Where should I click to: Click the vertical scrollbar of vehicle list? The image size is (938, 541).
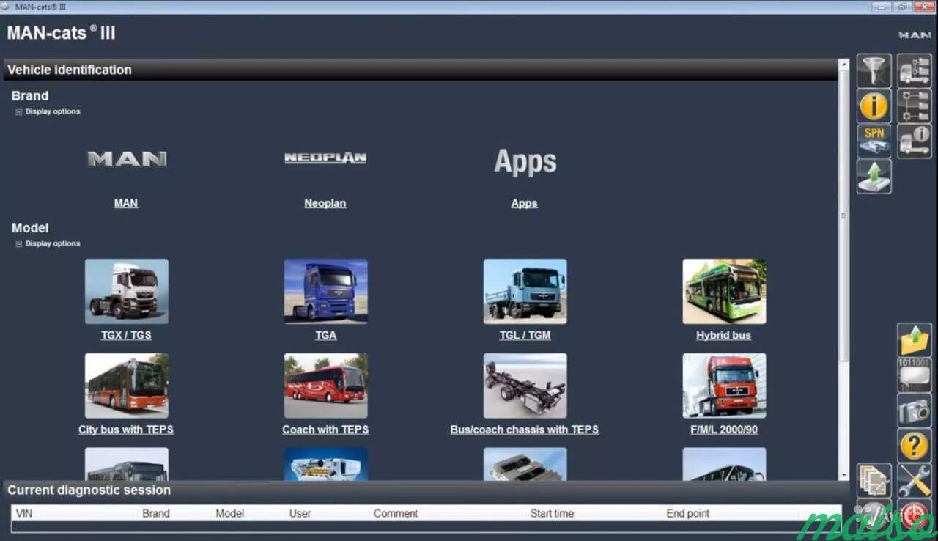pyautogui.click(x=843, y=215)
